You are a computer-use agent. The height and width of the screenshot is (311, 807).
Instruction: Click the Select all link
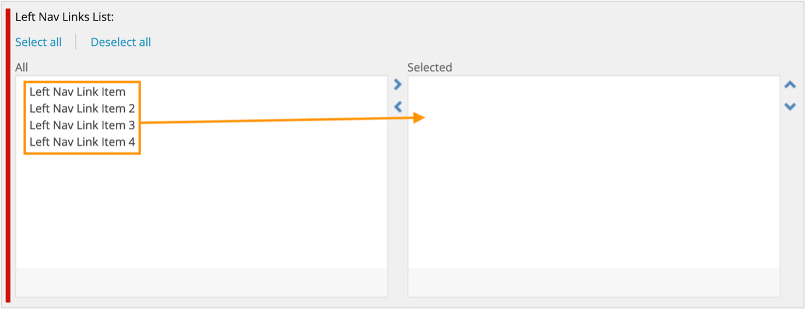38,42
